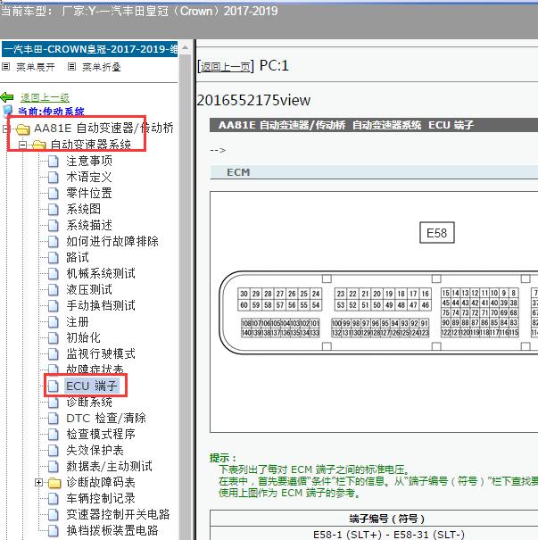Click the page icon beside 注册

53,321
